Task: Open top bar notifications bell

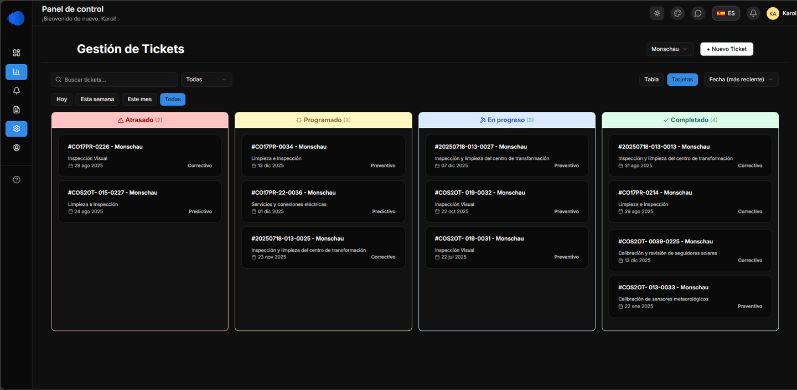Action: pyautogui.click(x=753, y=13)
